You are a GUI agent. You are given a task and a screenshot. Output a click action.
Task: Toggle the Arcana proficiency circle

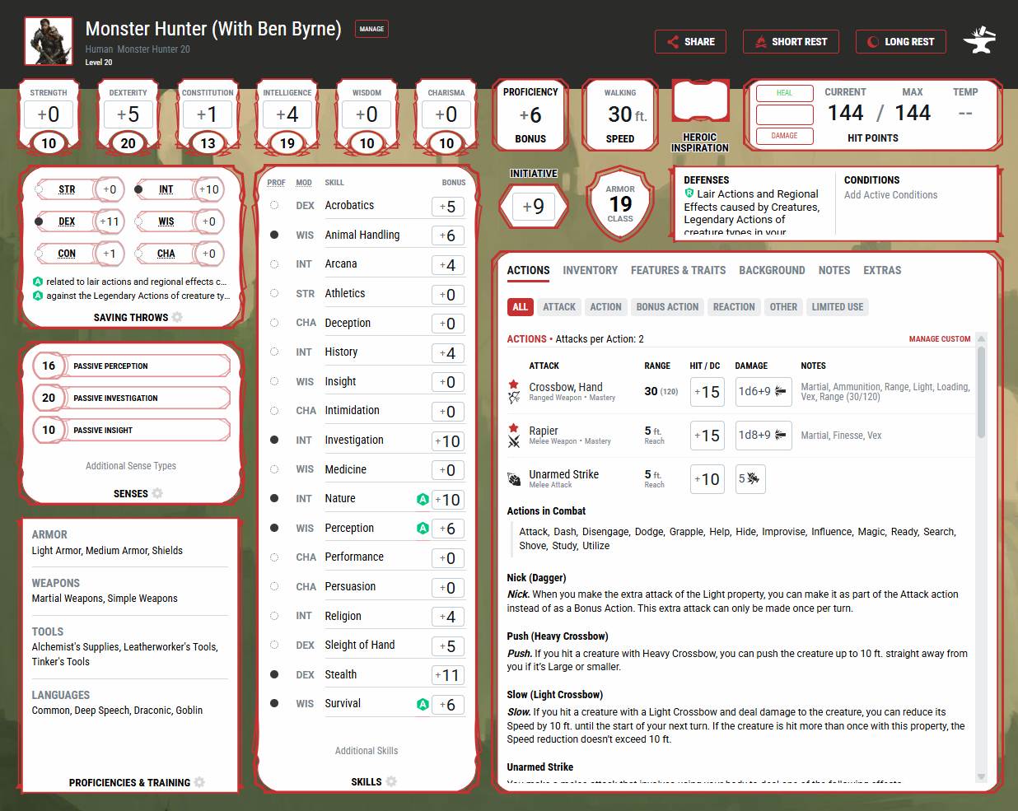coord(274,264)
